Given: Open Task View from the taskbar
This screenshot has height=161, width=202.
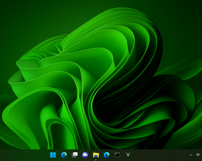Looking at the screenshot, I should [74, 155].
